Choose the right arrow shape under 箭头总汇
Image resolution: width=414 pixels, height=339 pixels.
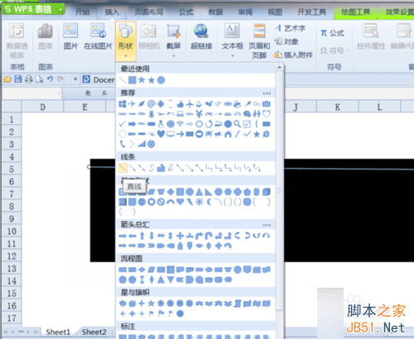(x=123, y=236)
